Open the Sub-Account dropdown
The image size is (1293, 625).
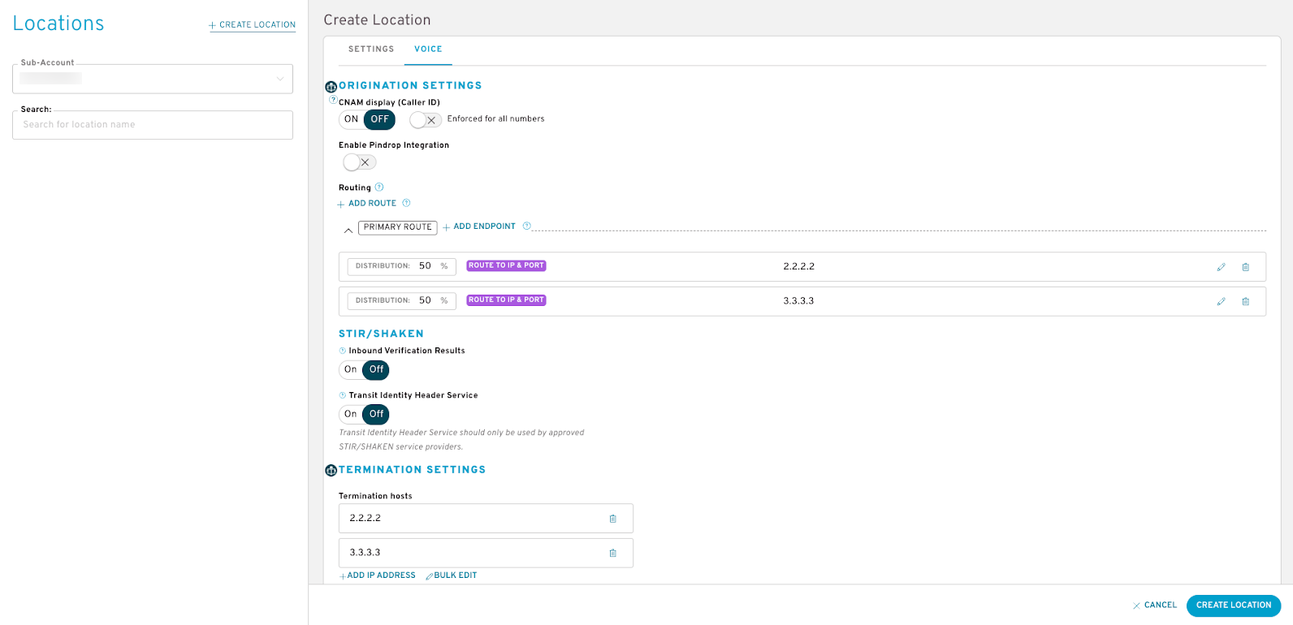[x=153, y=79]
